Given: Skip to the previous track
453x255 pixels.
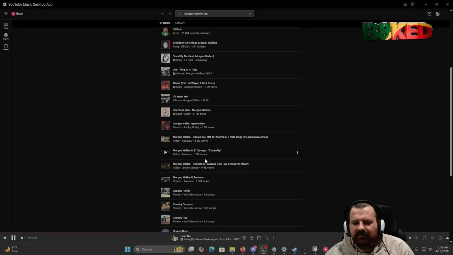Looking at the screenshot, I should click(x=4, y=238).
